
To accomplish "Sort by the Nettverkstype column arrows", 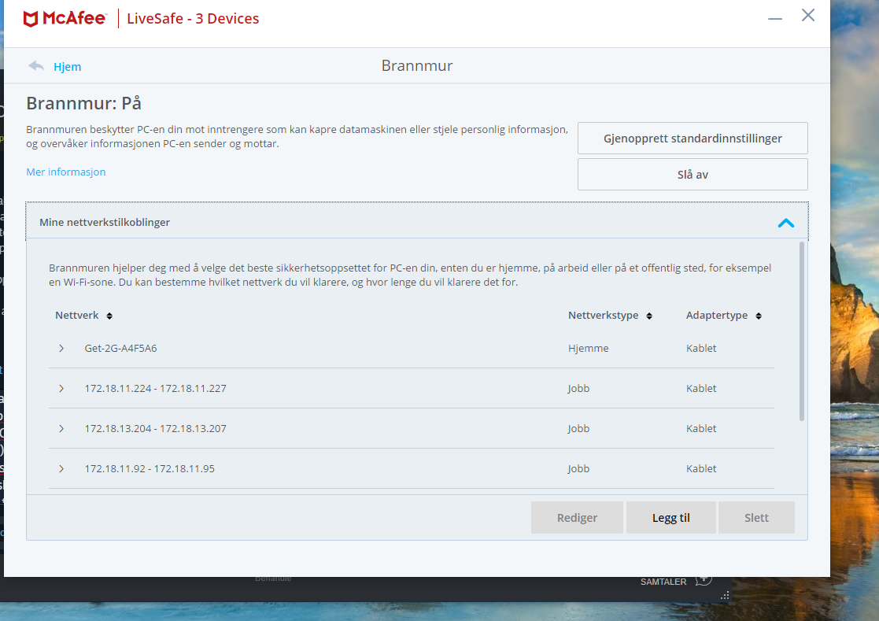I will (649, 316).
